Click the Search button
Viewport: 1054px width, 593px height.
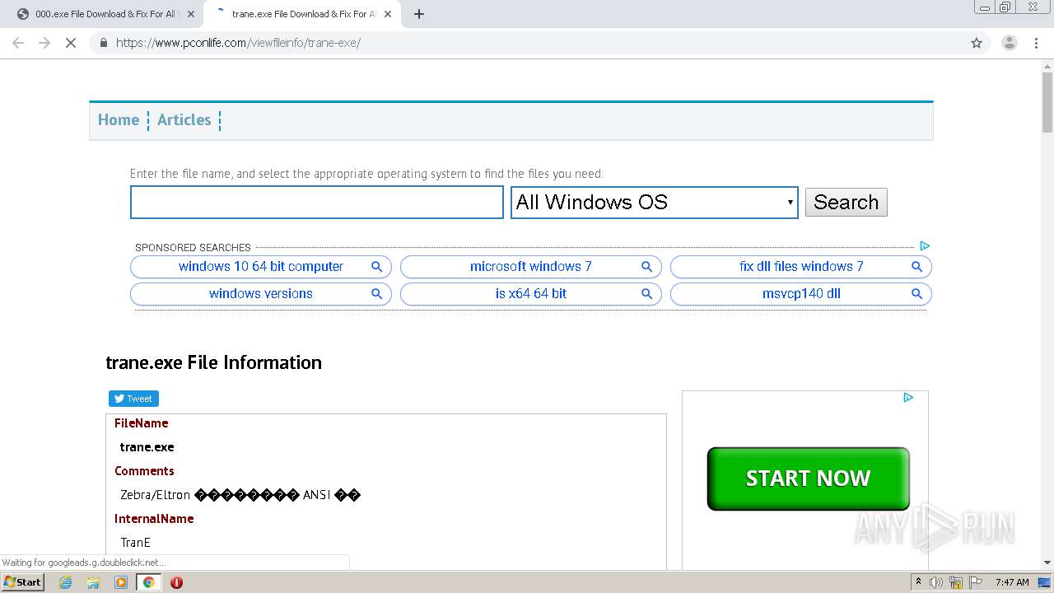click(x=846, y=203)
